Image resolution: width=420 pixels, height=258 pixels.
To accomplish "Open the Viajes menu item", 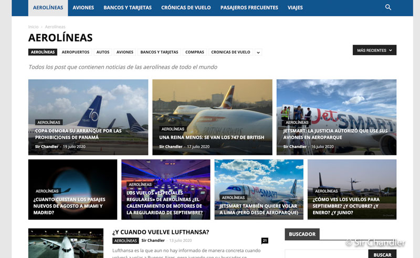I will click(x=295, y=8).
